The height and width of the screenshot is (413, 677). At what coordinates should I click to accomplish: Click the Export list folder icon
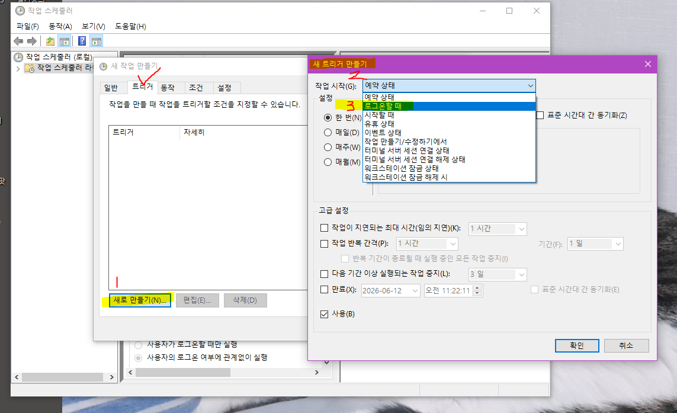coord(50,41)
